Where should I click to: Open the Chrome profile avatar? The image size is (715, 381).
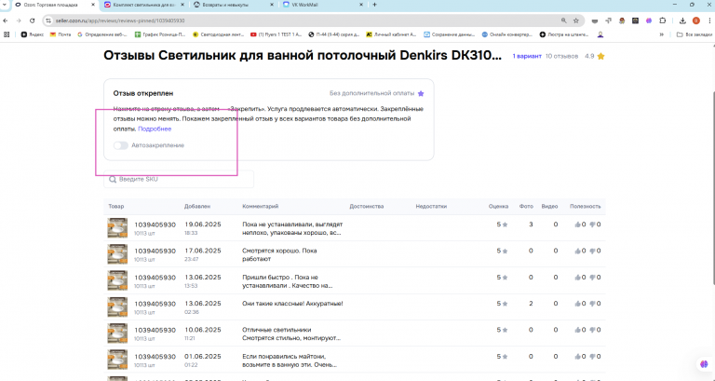click(695, 20)
